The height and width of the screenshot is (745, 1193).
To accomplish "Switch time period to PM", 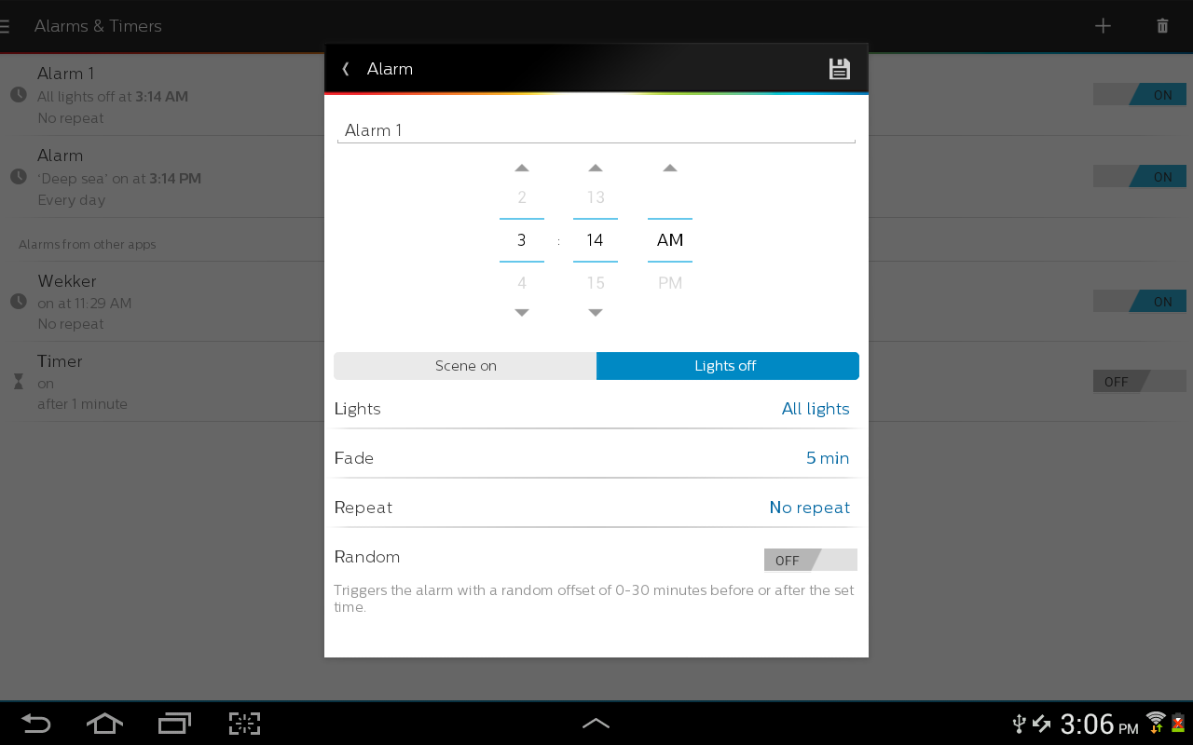I will pyautogui.click(x=669, y=282).
